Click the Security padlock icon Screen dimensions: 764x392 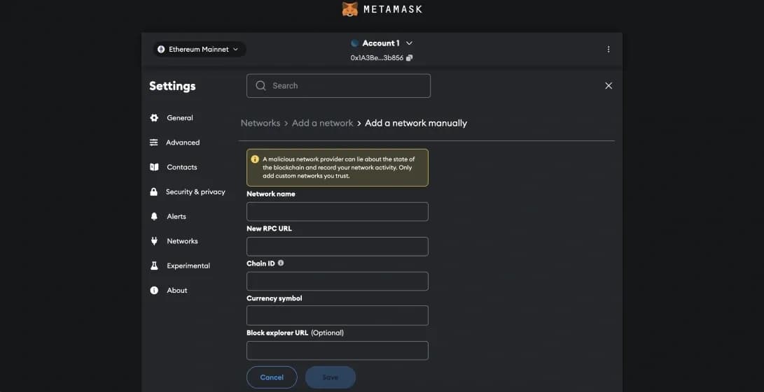pyautogui.click(x=154, y=191)
